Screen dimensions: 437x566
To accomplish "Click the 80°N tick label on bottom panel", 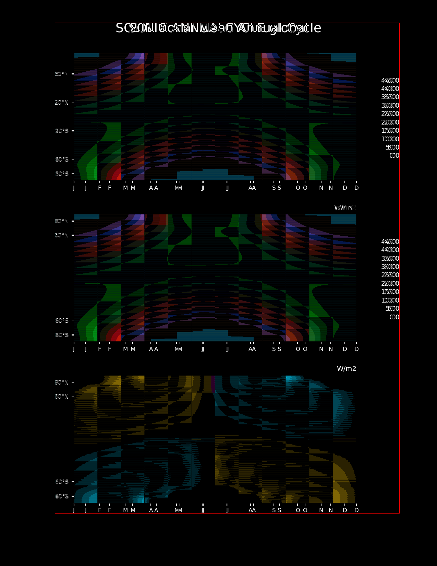I will [62, 382].
